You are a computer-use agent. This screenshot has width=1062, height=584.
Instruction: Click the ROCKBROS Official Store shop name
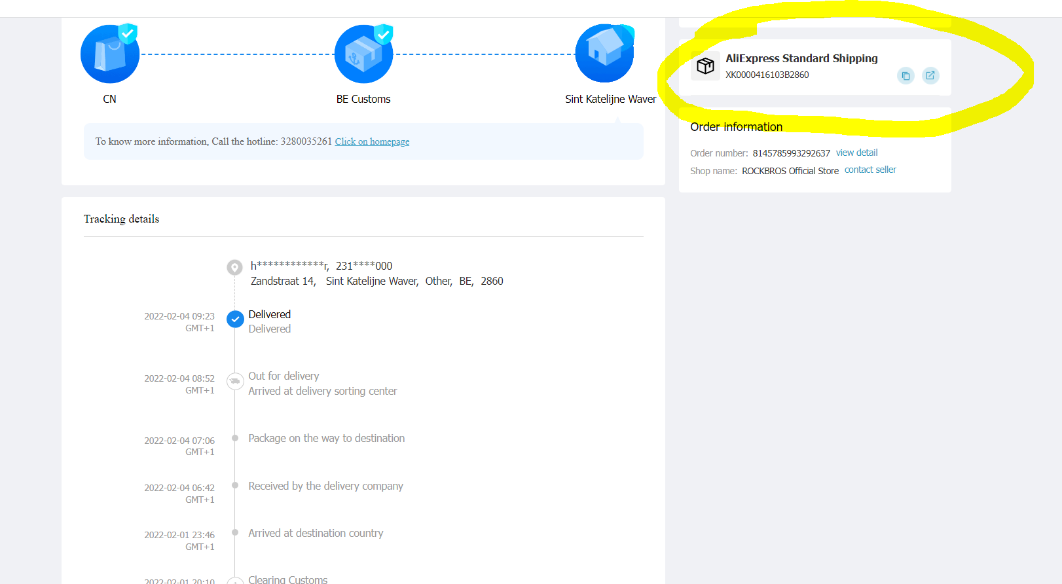pyautogui.click(x=790, y=171)
